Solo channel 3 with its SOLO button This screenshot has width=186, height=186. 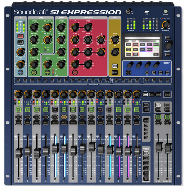tap(37, 123)
